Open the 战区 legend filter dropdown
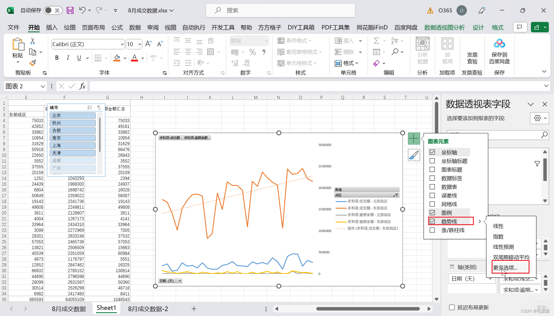The image size is (554, 316). 396,195
